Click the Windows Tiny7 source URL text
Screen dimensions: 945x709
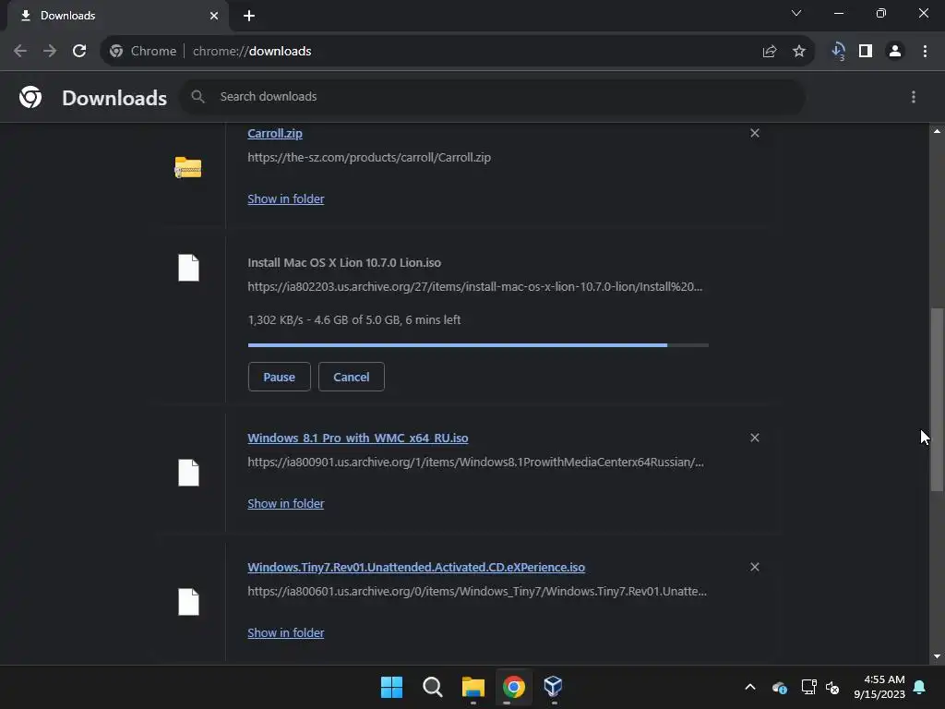(477, 592)
